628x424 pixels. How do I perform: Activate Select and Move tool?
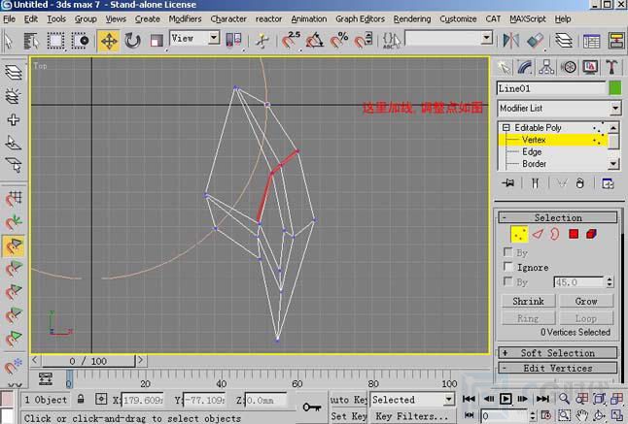109,41
